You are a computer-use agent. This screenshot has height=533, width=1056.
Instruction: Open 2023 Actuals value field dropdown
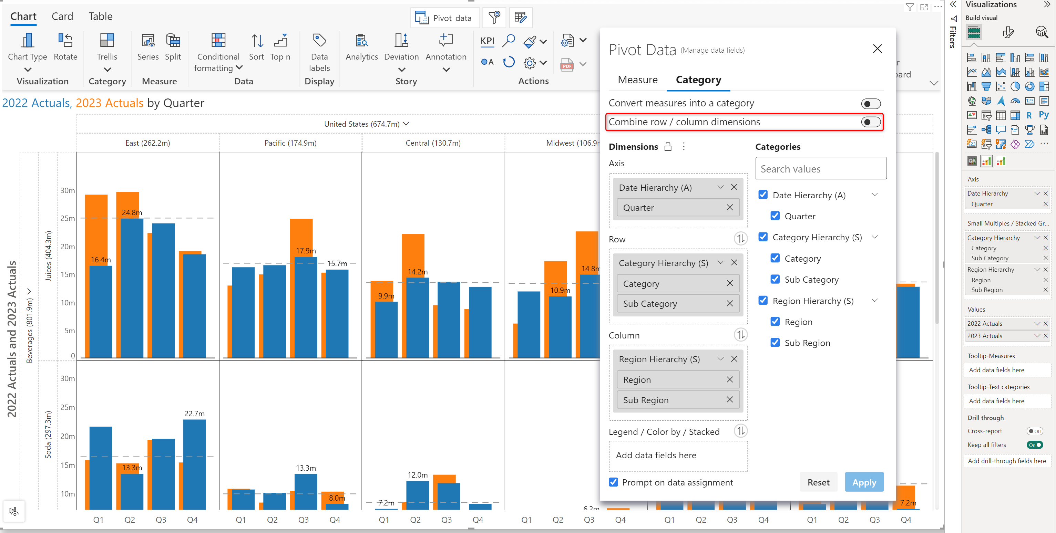click(1037, 336)
